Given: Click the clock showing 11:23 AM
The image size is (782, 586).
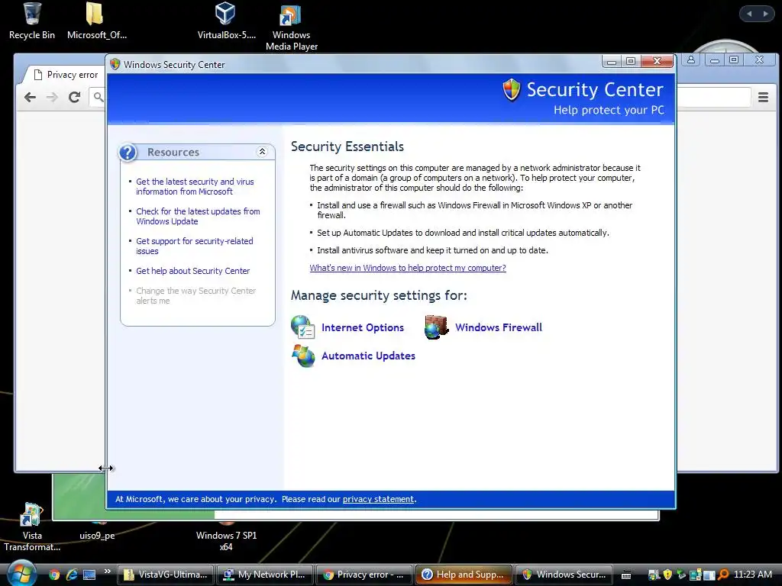Looking at the screenshot, I should click(752, 575).
